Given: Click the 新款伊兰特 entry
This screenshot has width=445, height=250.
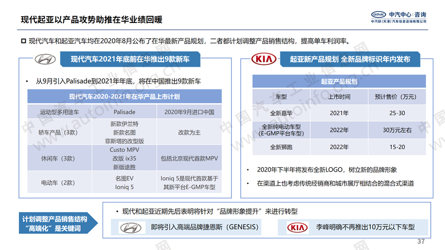Looking at the screenshot, I should [x=124, y=124].
